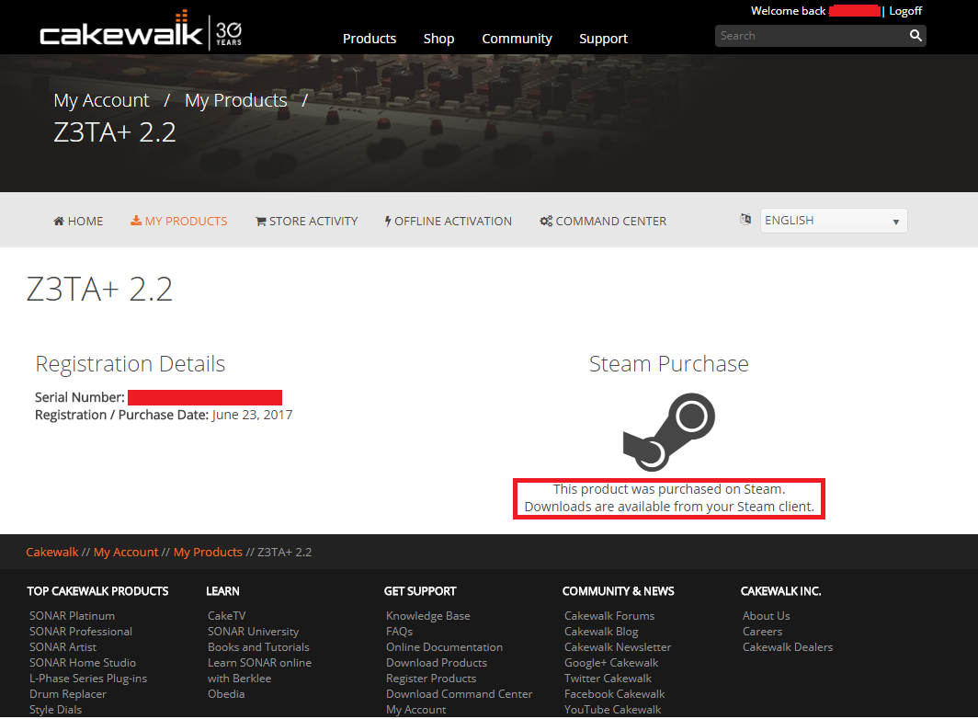Click the orange Cakewalk footer breadcrumb link

tap(52, 552)
